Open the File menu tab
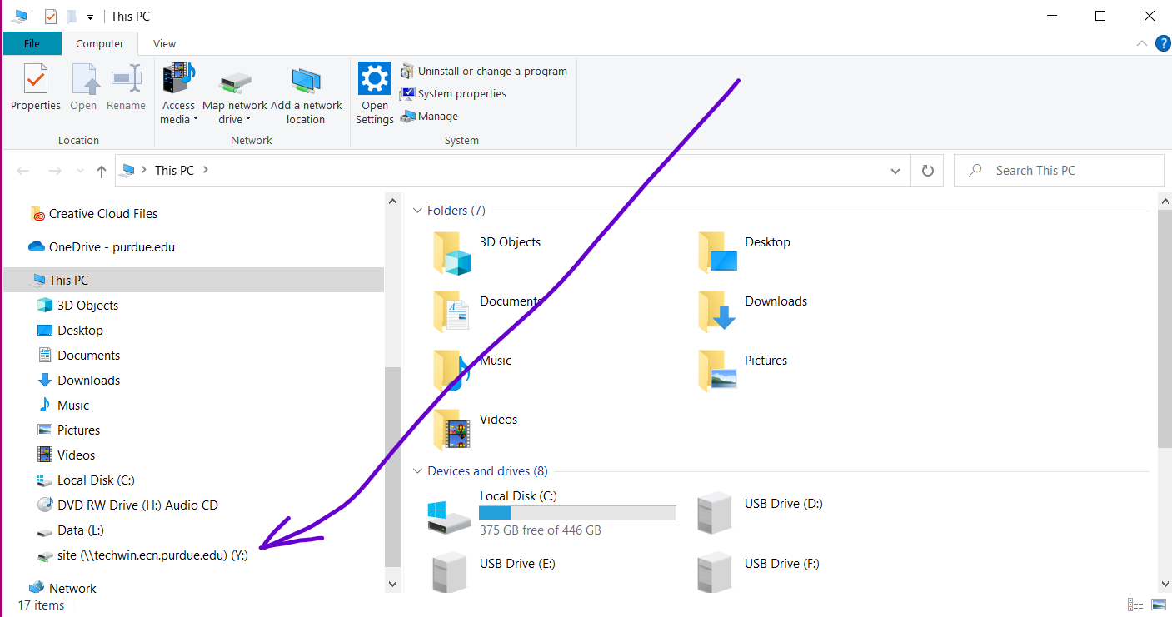Screen dimensions: 1172x617 click(32, 44)
